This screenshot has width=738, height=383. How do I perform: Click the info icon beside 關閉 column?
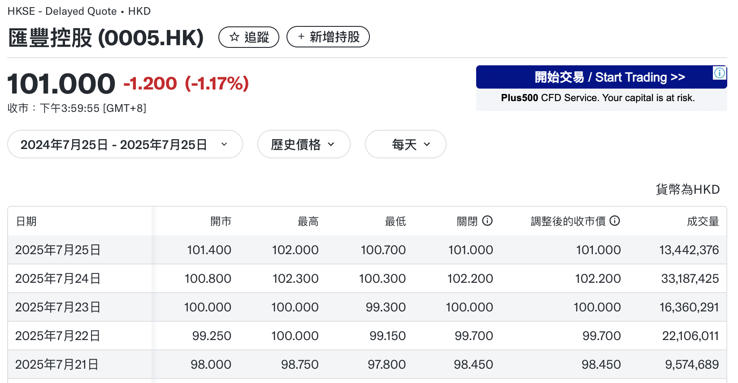487,221
